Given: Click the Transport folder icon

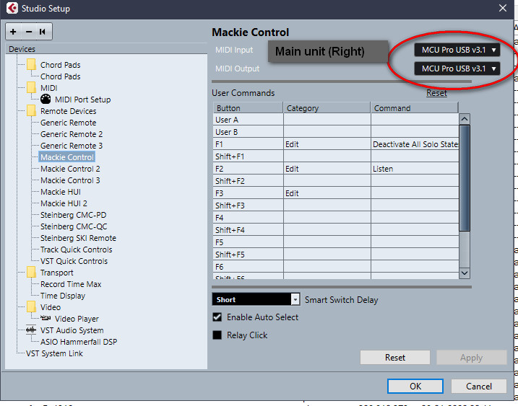Looking at the screenshot, I should pos(31,272).
